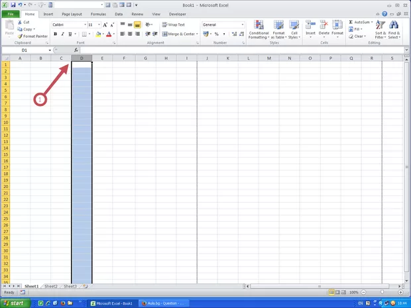This screenshot has height=308, width=411.
Task: Open Merge & Center dropdown arrow
Action: click(197, 34)
